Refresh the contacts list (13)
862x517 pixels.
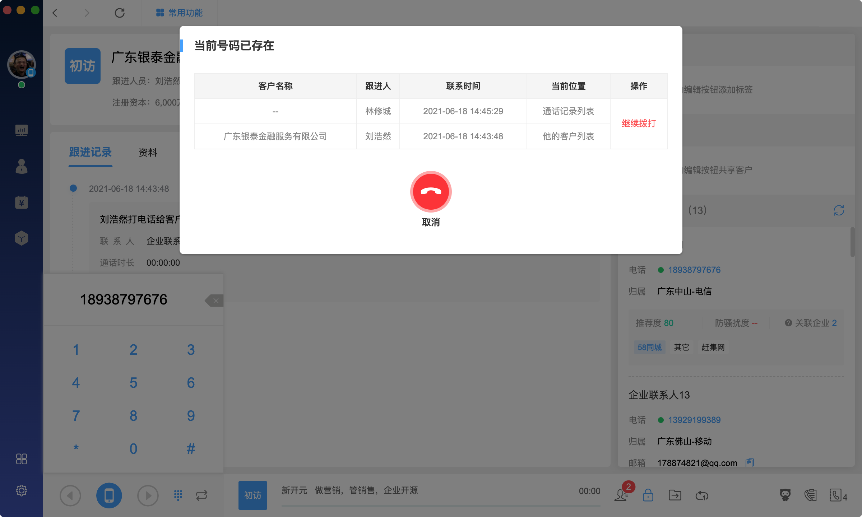click(x=839, y=210)
